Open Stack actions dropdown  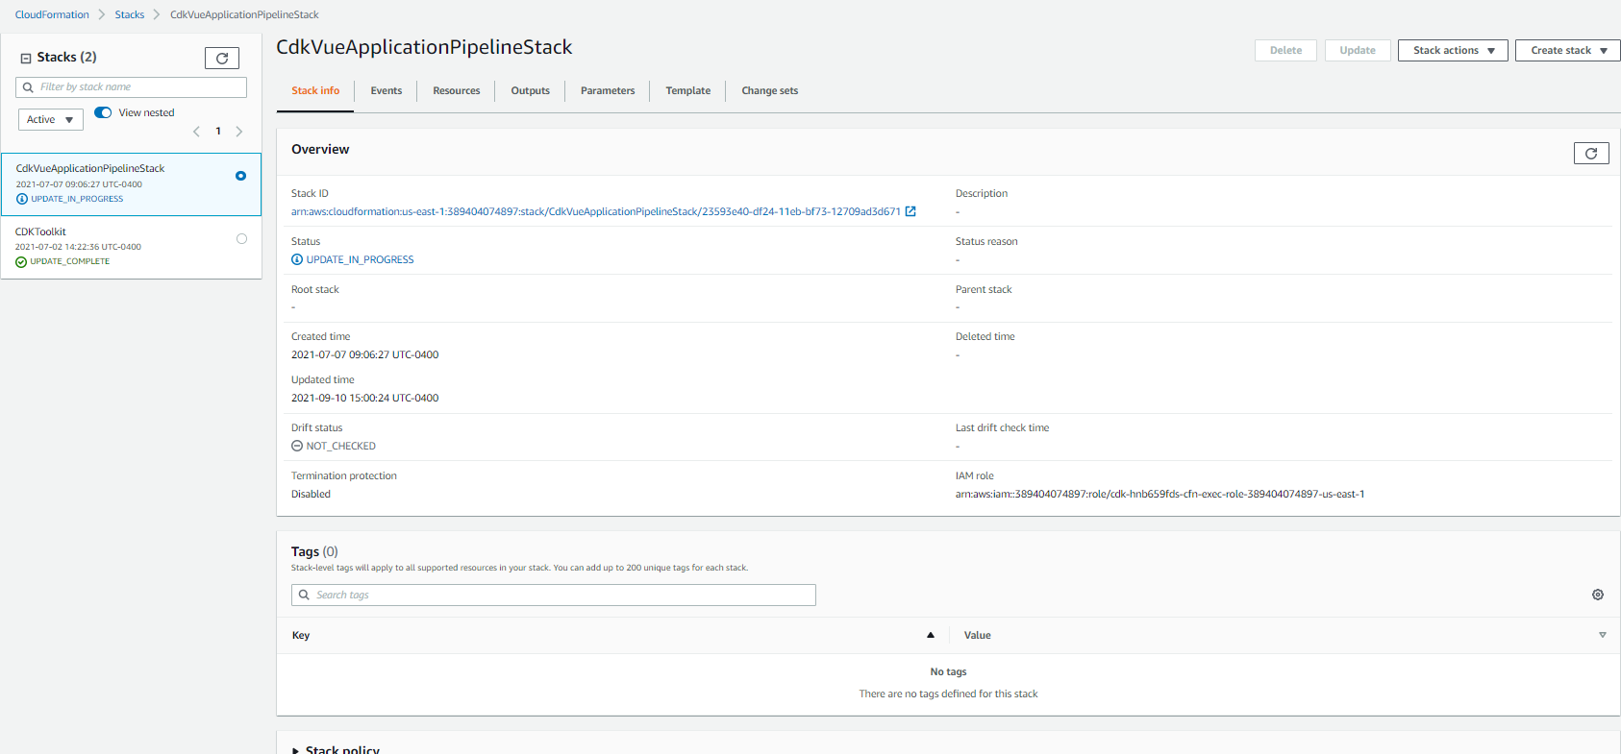(x=1453, y=50)
